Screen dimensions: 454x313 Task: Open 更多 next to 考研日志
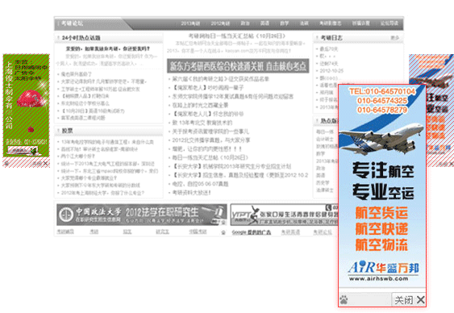(x=394, y=38)
